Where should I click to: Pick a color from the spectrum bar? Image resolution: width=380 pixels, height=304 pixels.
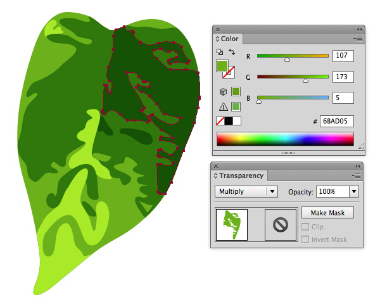coord(285,139)
